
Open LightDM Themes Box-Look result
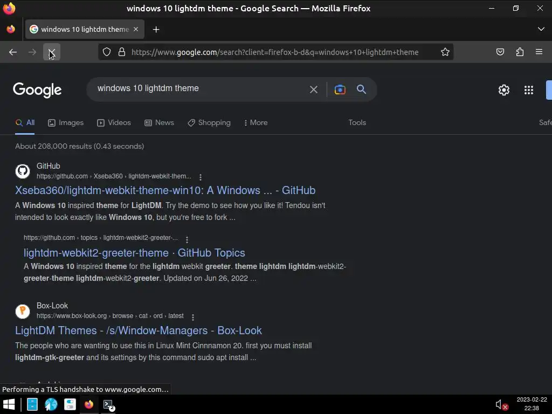pos(139,330)
